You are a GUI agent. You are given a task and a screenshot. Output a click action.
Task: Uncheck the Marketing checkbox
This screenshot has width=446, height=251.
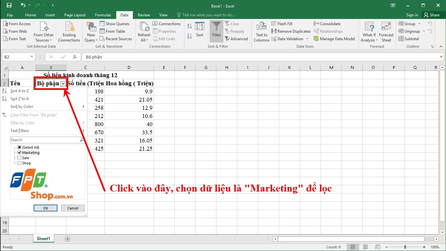(20, 153)
